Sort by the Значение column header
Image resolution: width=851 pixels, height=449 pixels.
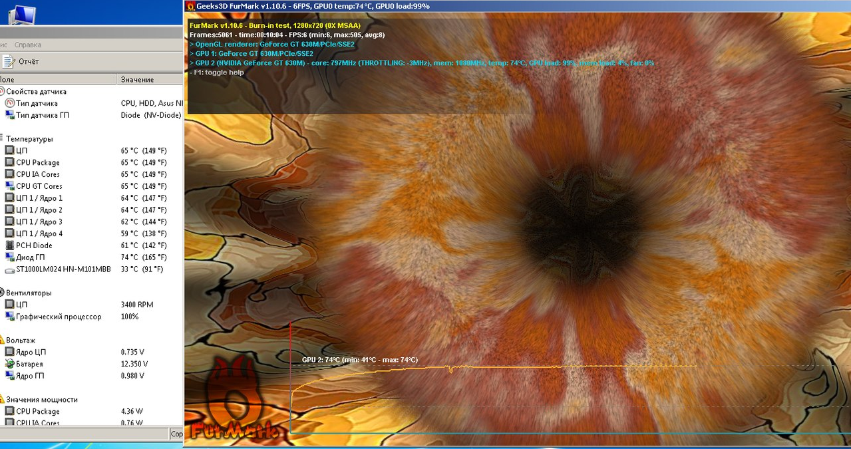click(x=150, y=79)
